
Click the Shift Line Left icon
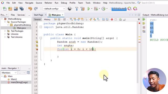coord(103,19)
